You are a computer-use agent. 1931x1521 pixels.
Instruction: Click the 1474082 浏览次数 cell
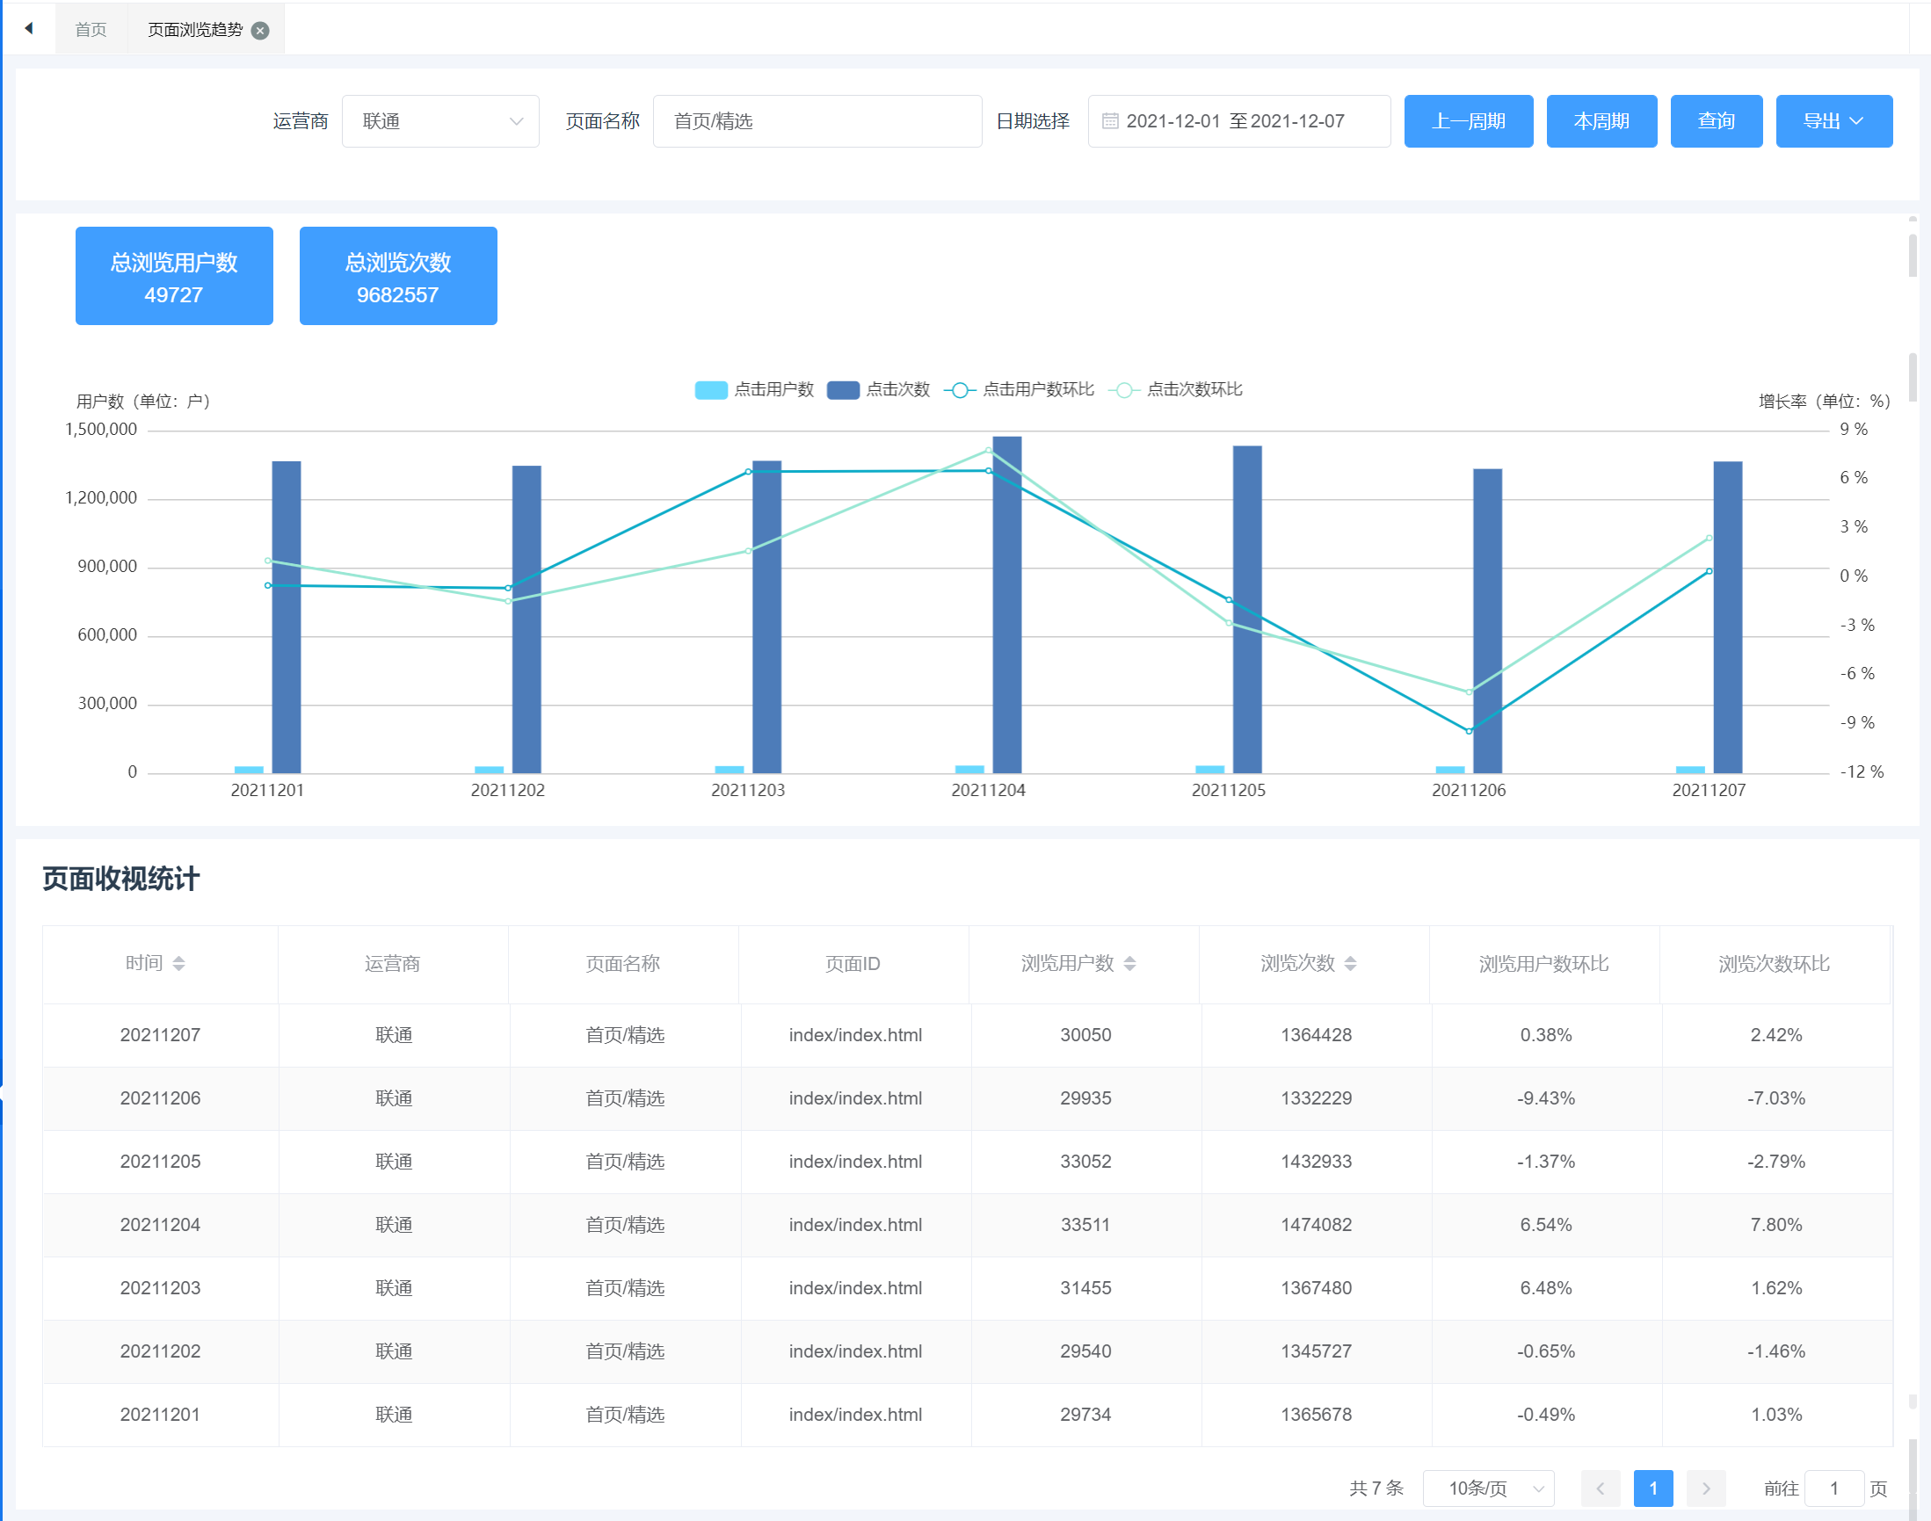click(x=1317, y=1225)
